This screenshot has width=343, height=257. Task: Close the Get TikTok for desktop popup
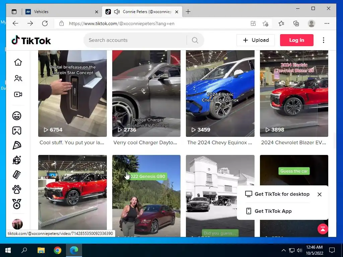tap(319, 194)
